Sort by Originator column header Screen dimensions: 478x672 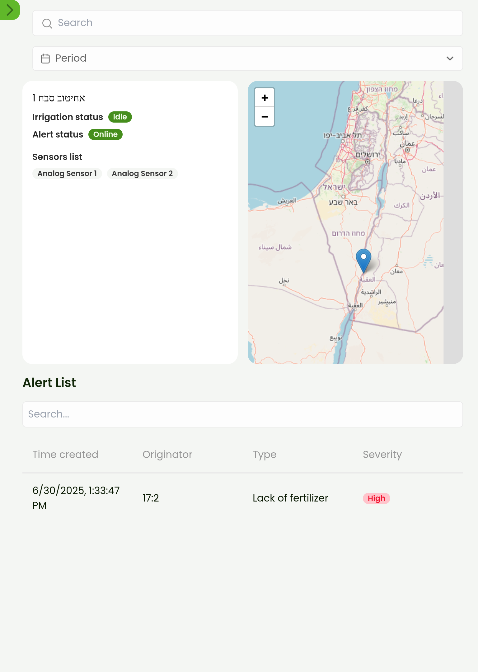tap(167, 455)
